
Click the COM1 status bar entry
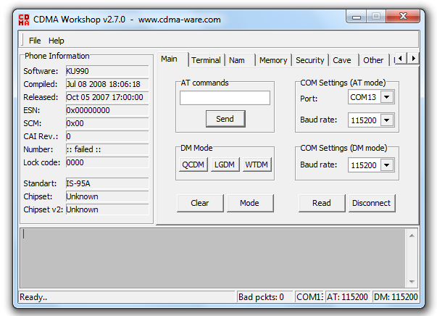[309, 297]
